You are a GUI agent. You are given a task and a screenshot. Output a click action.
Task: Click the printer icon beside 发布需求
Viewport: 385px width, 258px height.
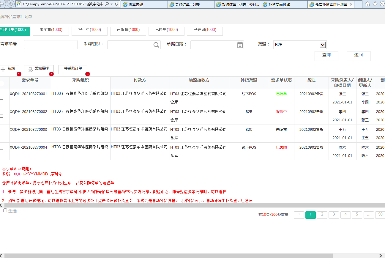30,70
